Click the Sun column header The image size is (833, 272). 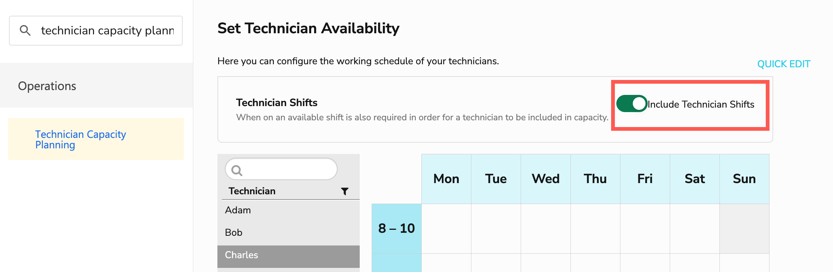(x=744, y=179)
